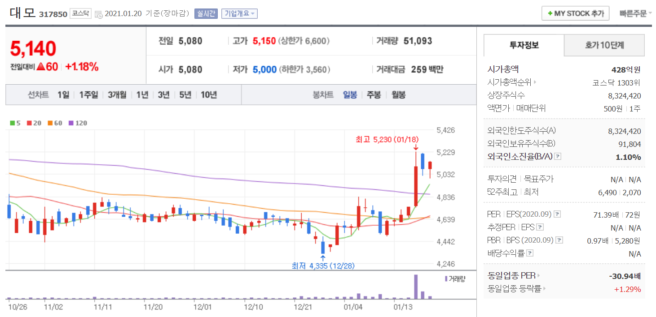The image size is (656, 317).
Task: Click the help icon beside 외국인소진율(B/A)
Action: point(558,156)
